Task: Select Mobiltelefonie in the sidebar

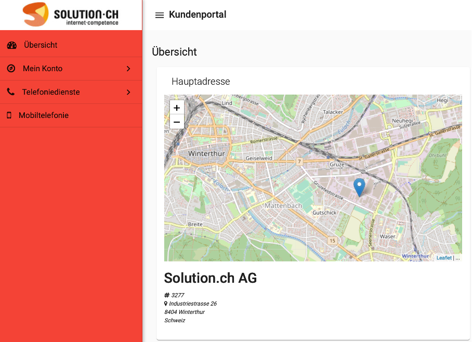Action: (44, 115)
